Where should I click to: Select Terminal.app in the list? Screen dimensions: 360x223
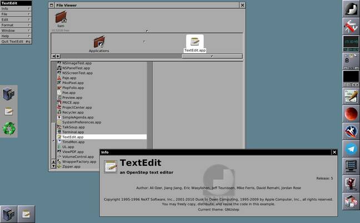point(102,132)
